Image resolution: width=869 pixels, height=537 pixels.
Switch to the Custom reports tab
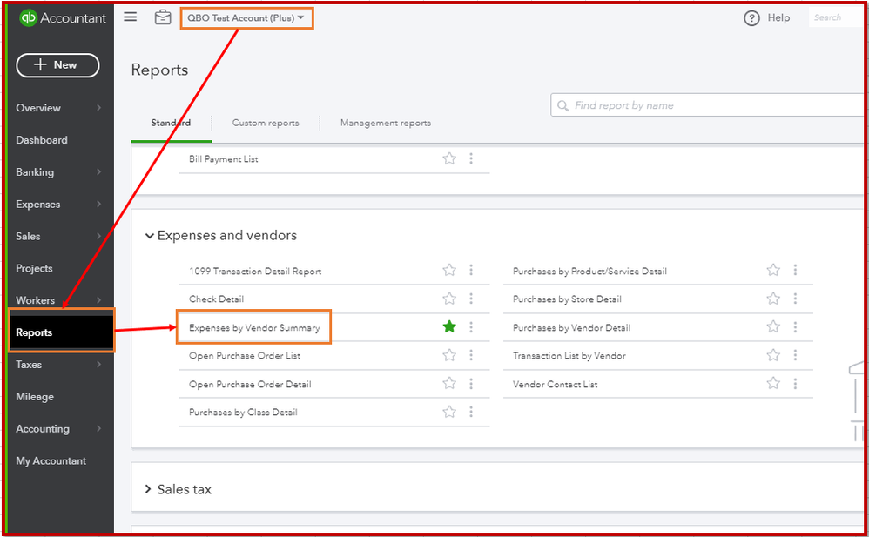click(266, 123)
